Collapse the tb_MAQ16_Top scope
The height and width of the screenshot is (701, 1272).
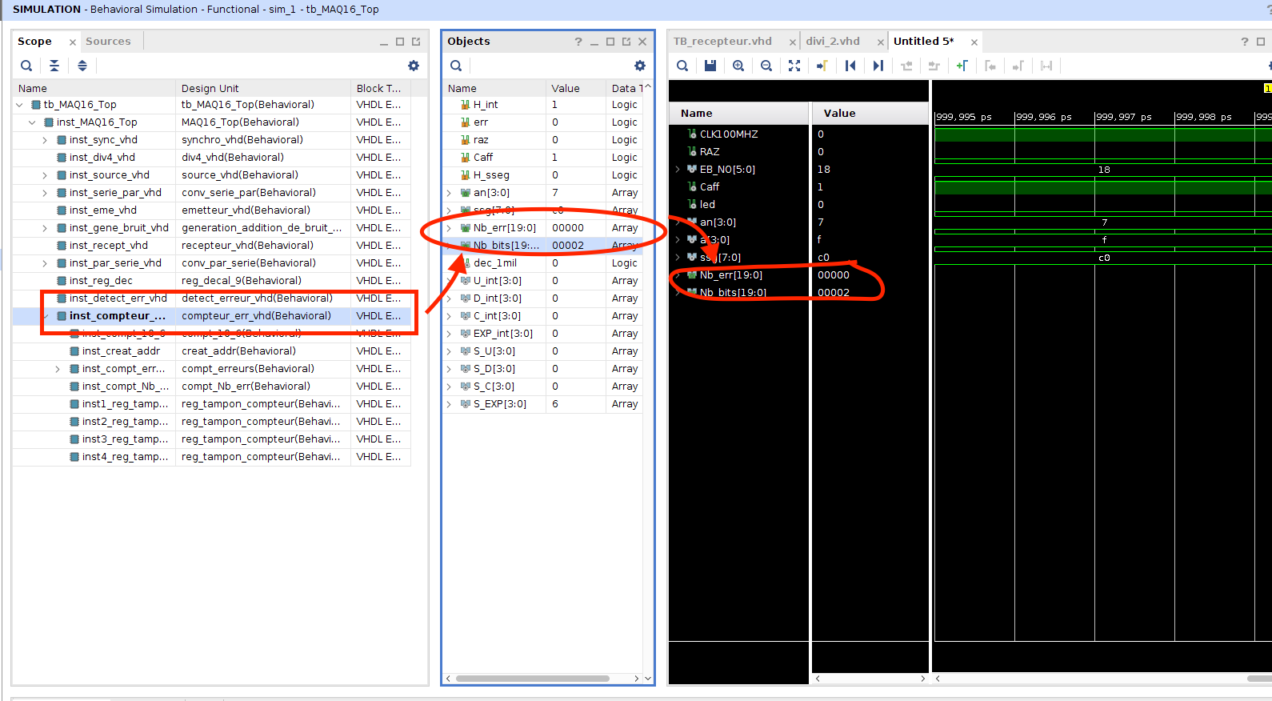pyautogui.click(x=19, y=105)
